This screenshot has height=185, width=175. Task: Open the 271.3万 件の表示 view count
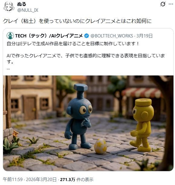(x=77, y=180)
